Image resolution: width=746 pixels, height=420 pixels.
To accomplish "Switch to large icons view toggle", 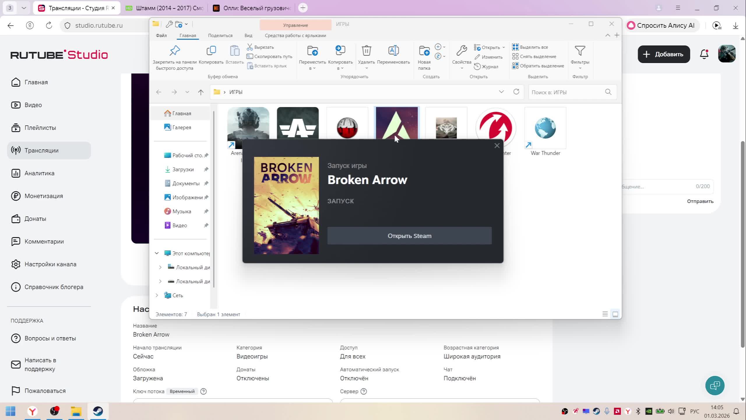I will tap(615, 314).
